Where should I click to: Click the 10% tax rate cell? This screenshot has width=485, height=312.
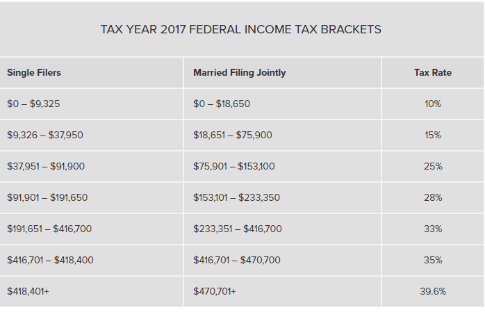pos(433,104)
